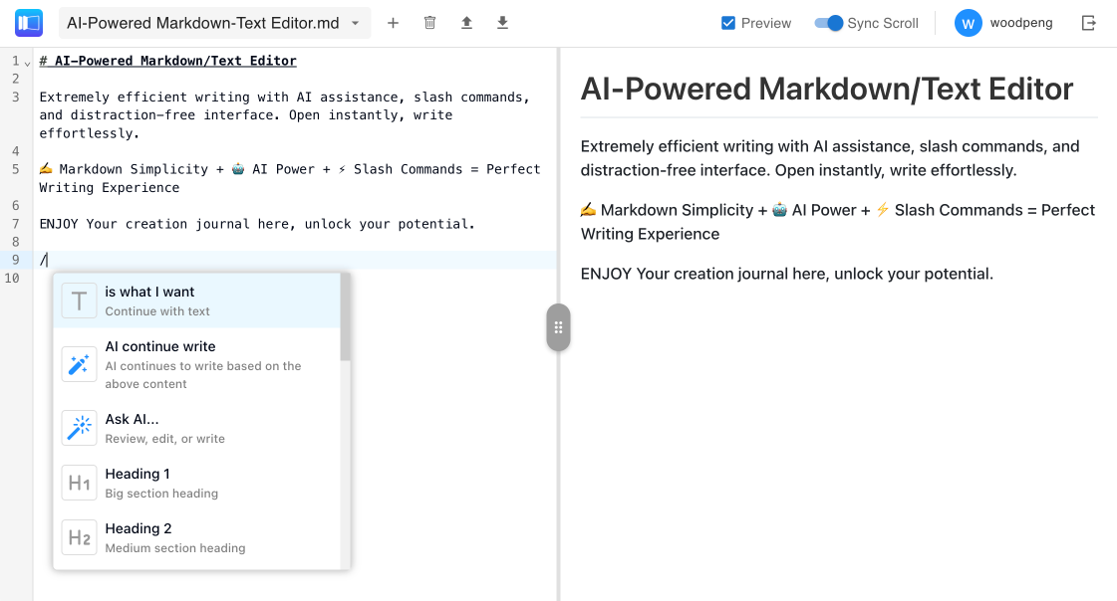1117x601 pixels.
Task: Download the document with the download icon
Action: [x=502, y=22]
